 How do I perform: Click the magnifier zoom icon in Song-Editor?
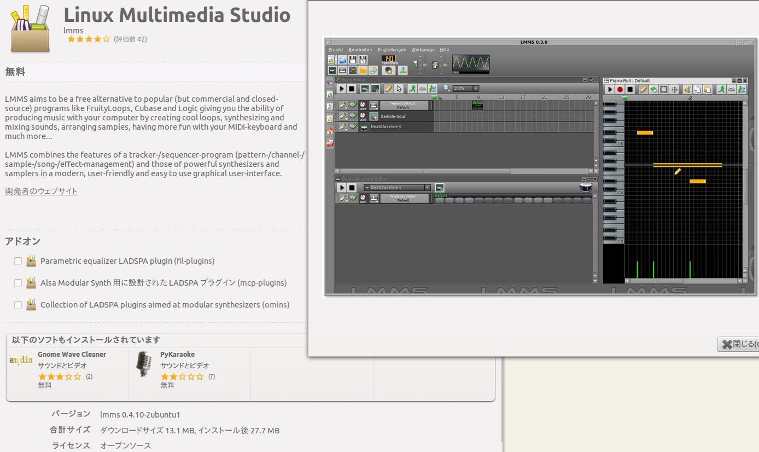447,89
